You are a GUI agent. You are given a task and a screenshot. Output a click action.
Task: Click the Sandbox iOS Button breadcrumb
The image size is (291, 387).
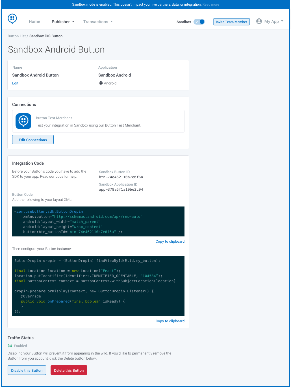tap(46, 36)
